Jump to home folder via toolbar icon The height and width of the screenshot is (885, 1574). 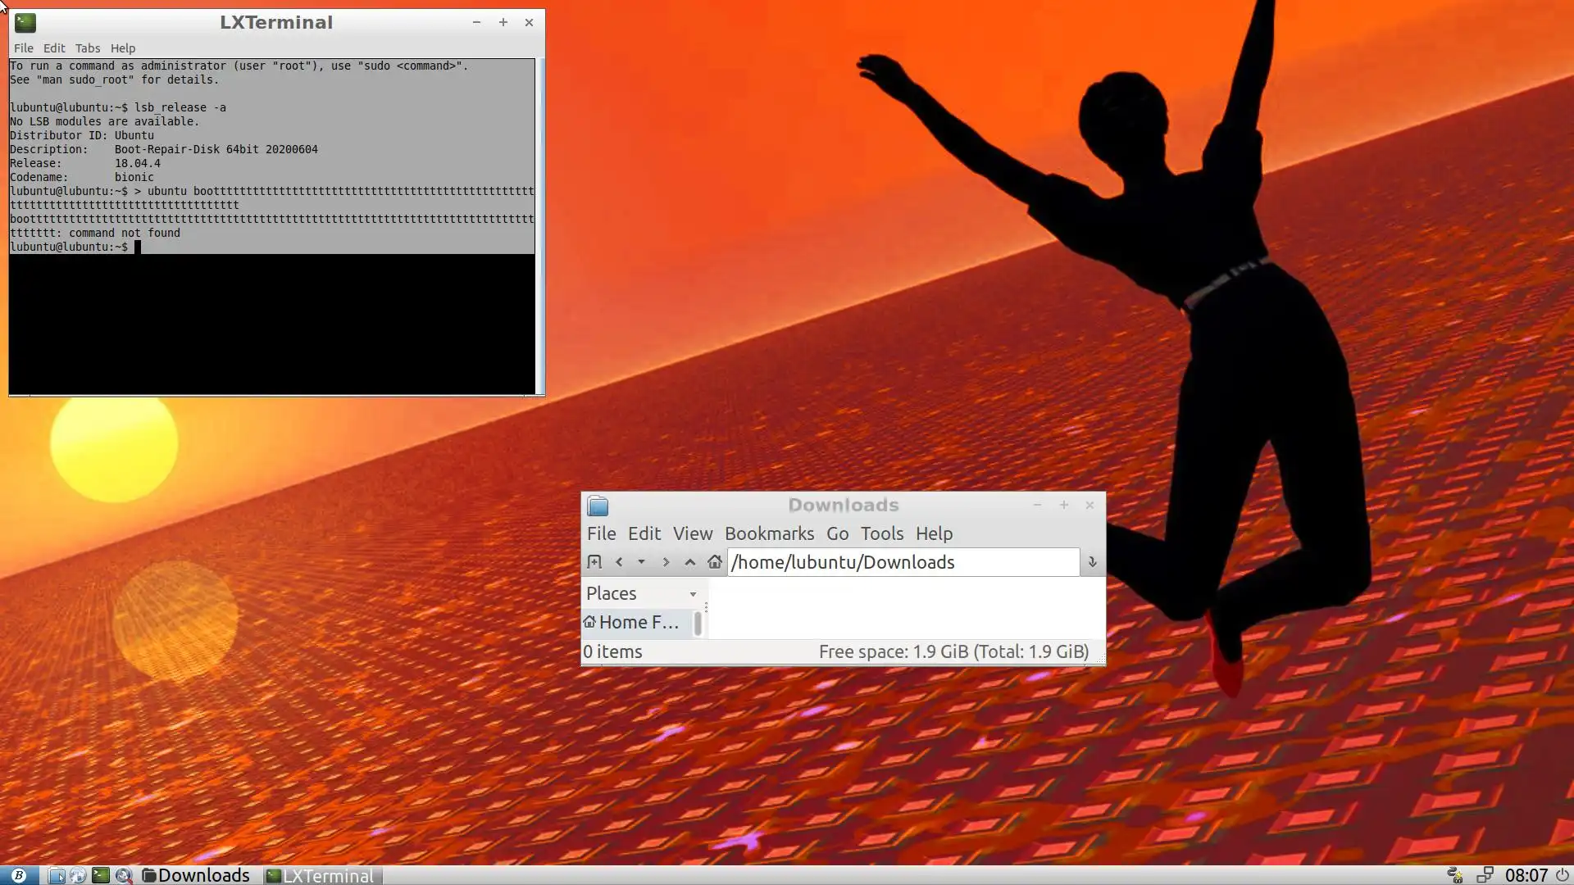coord(715,562)
